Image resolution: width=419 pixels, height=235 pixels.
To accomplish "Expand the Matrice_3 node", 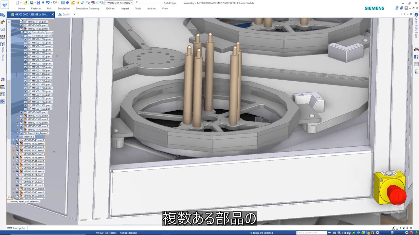I will [17, 137].
